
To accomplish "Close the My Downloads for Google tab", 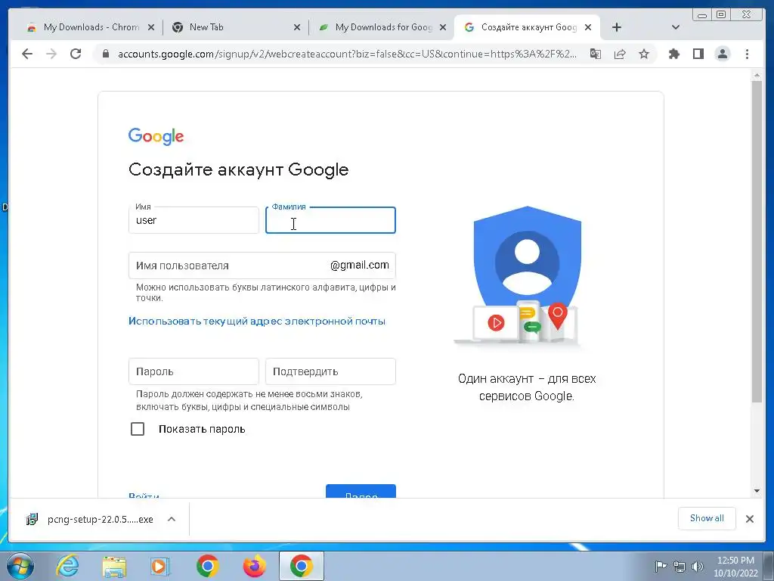I will [x=443, y=28].
